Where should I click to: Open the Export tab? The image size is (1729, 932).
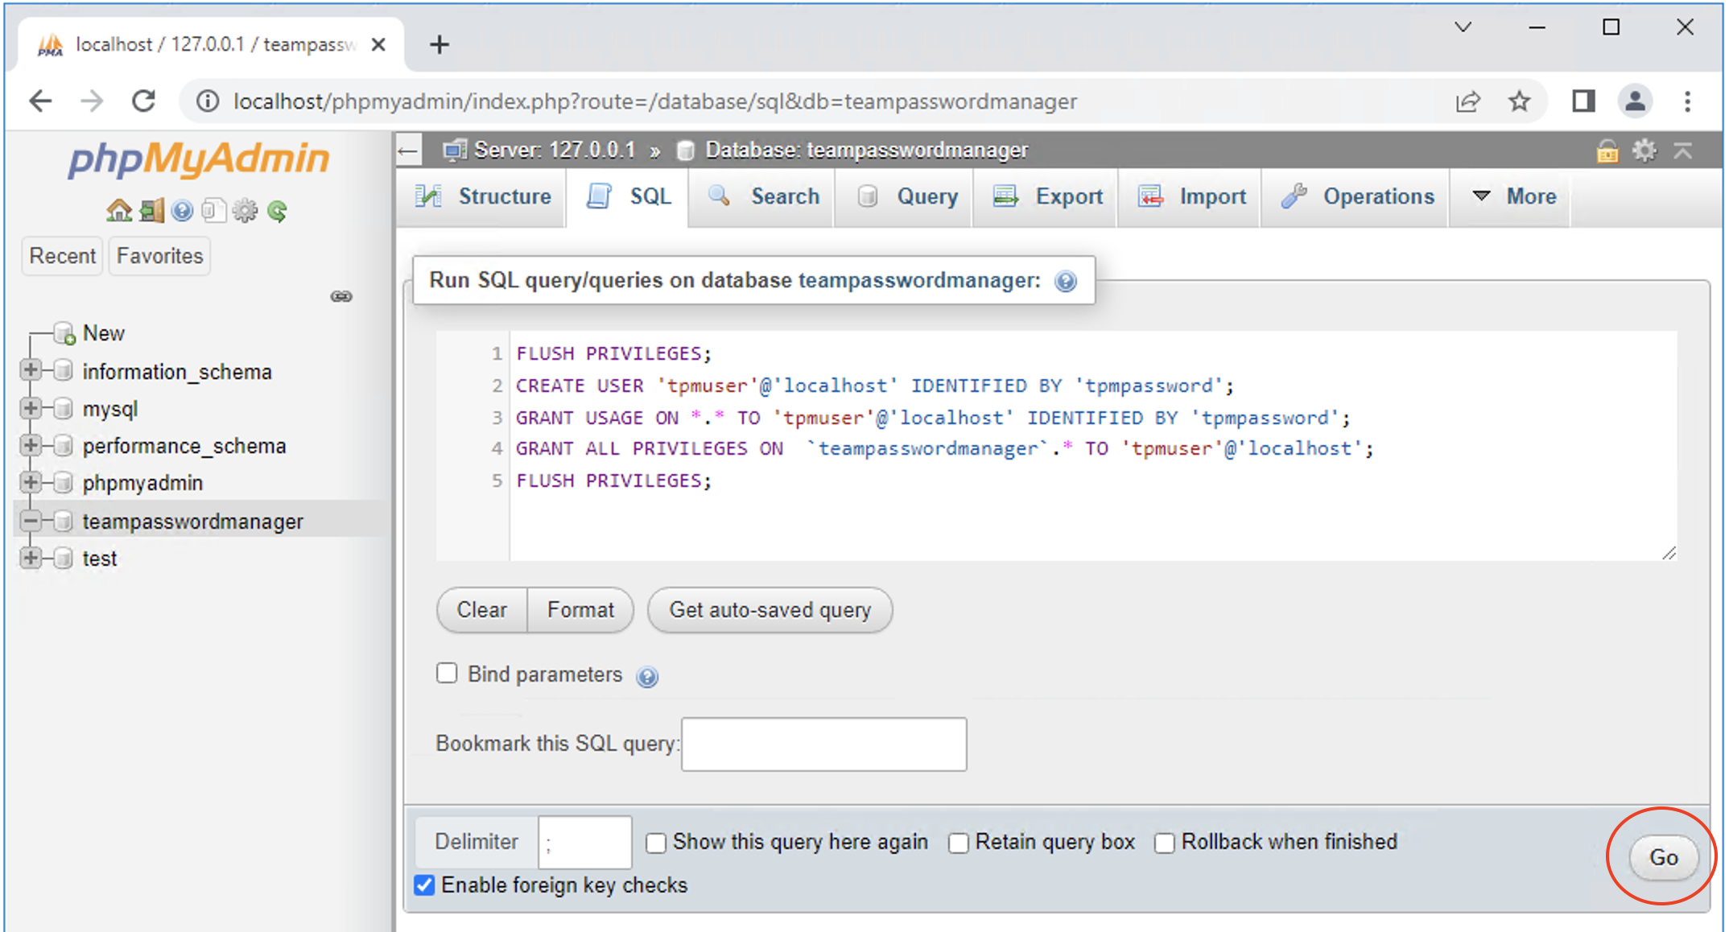coord(1046,196)
